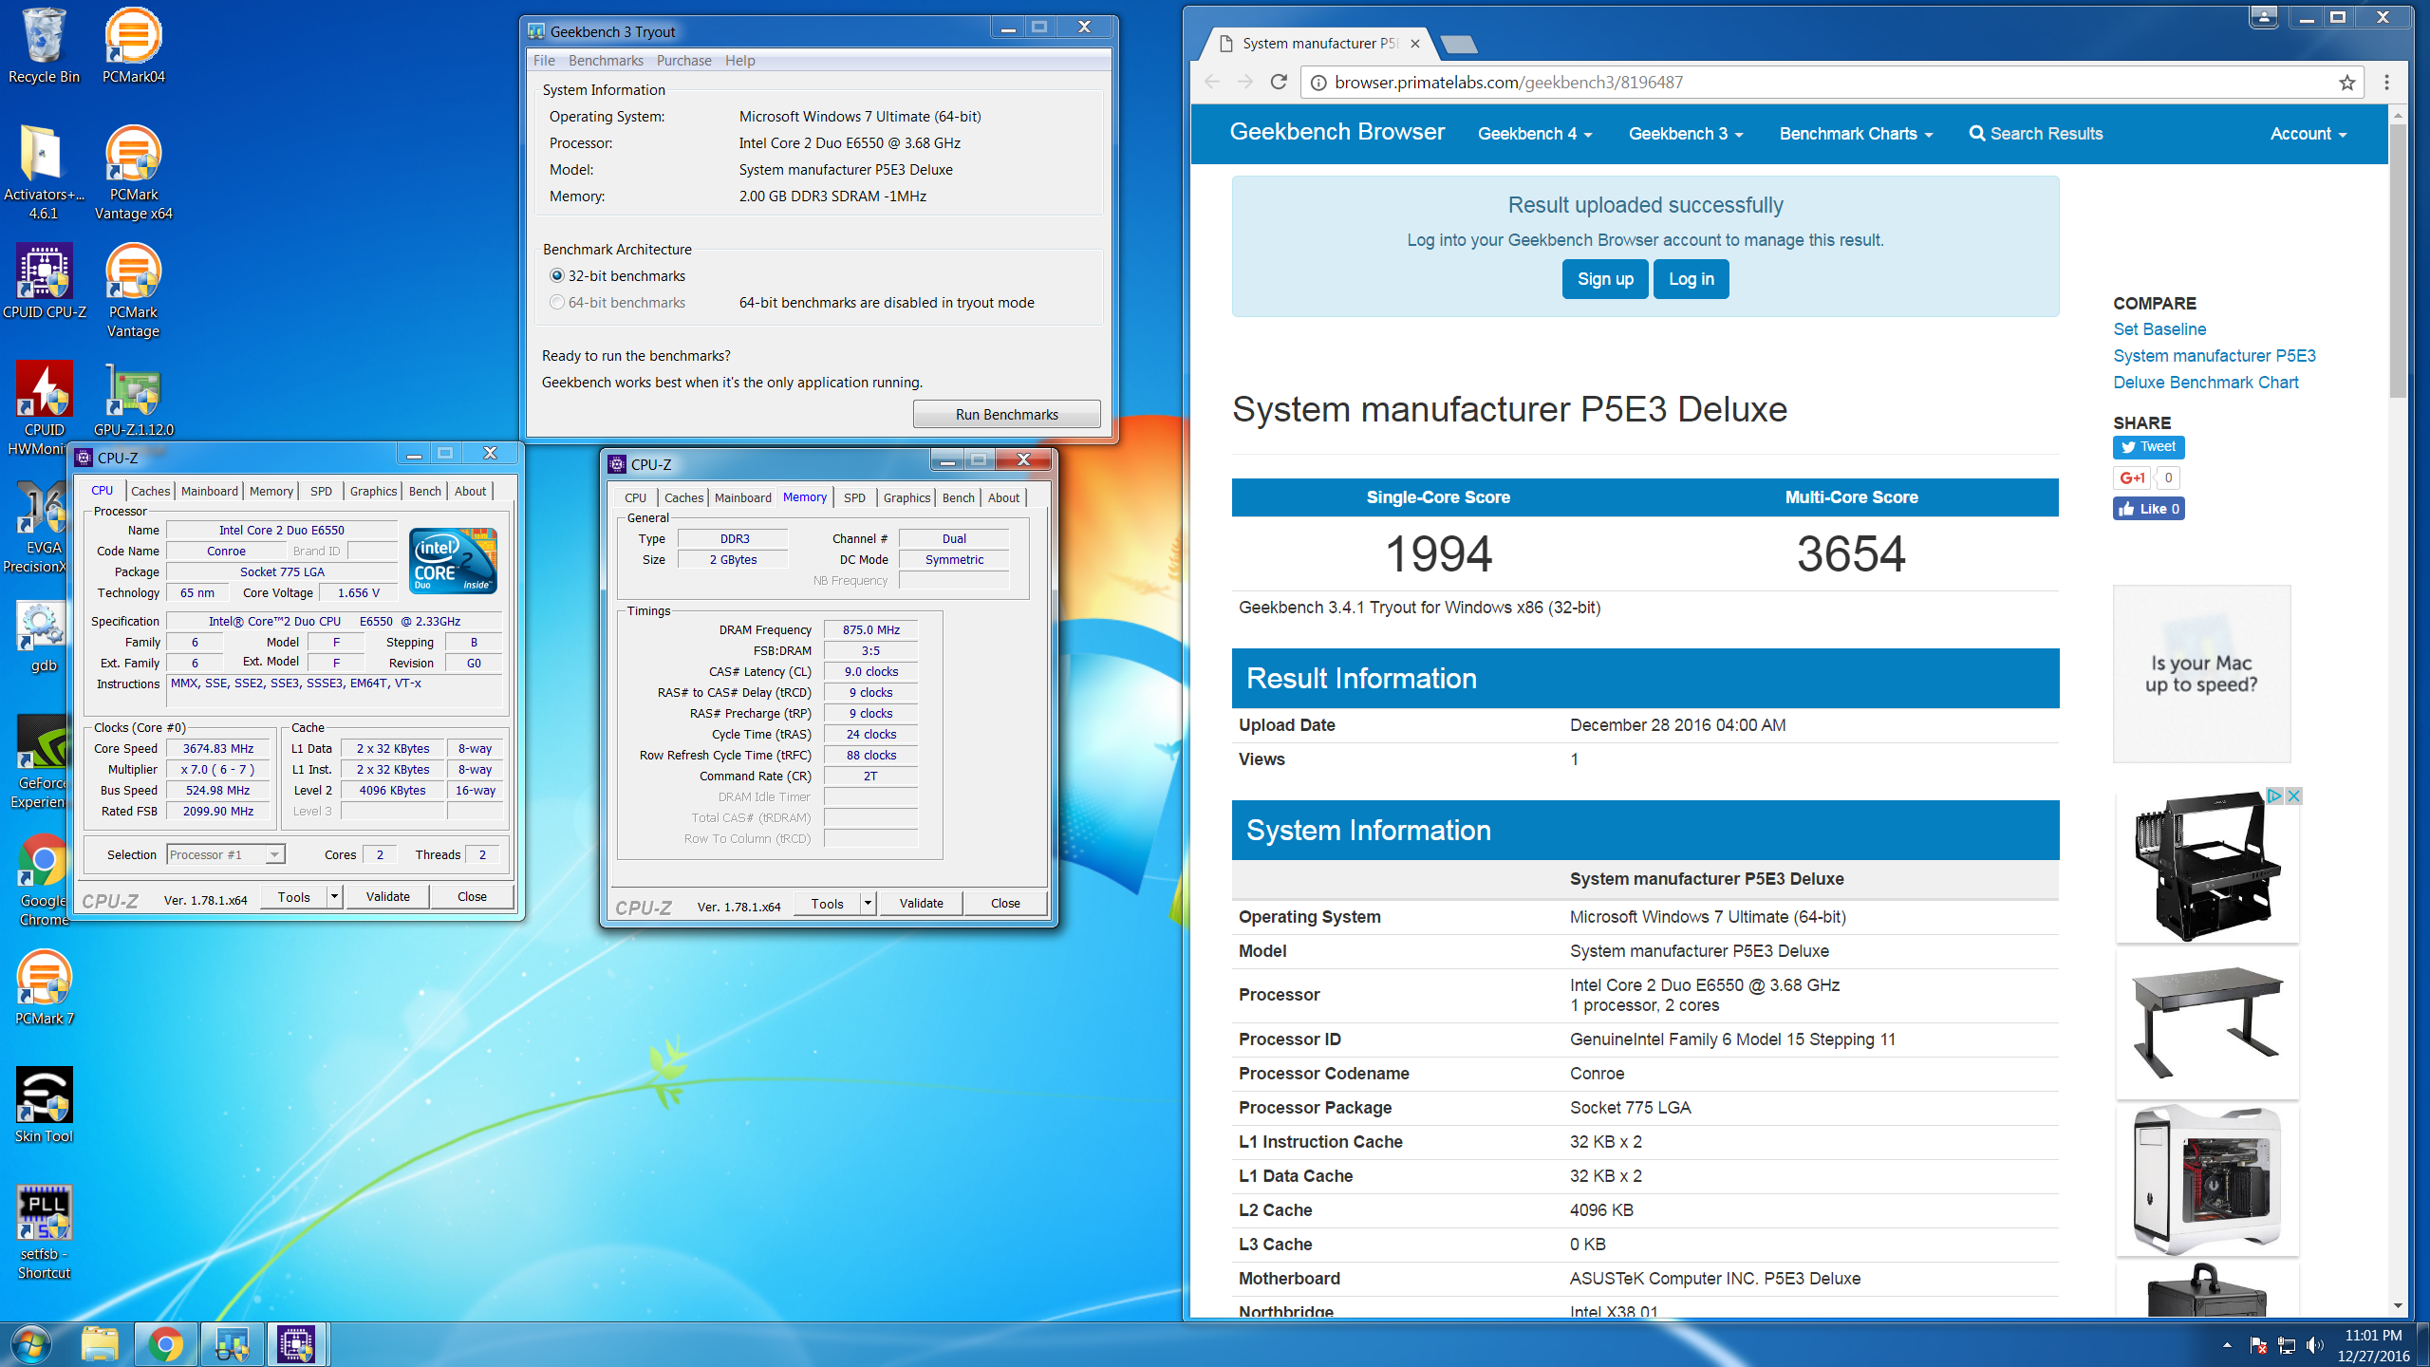
Task: Open the Account dropdown menu
Action: (2308, 134)
